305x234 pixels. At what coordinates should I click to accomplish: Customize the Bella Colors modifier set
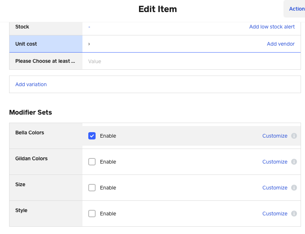pos(275,136)
